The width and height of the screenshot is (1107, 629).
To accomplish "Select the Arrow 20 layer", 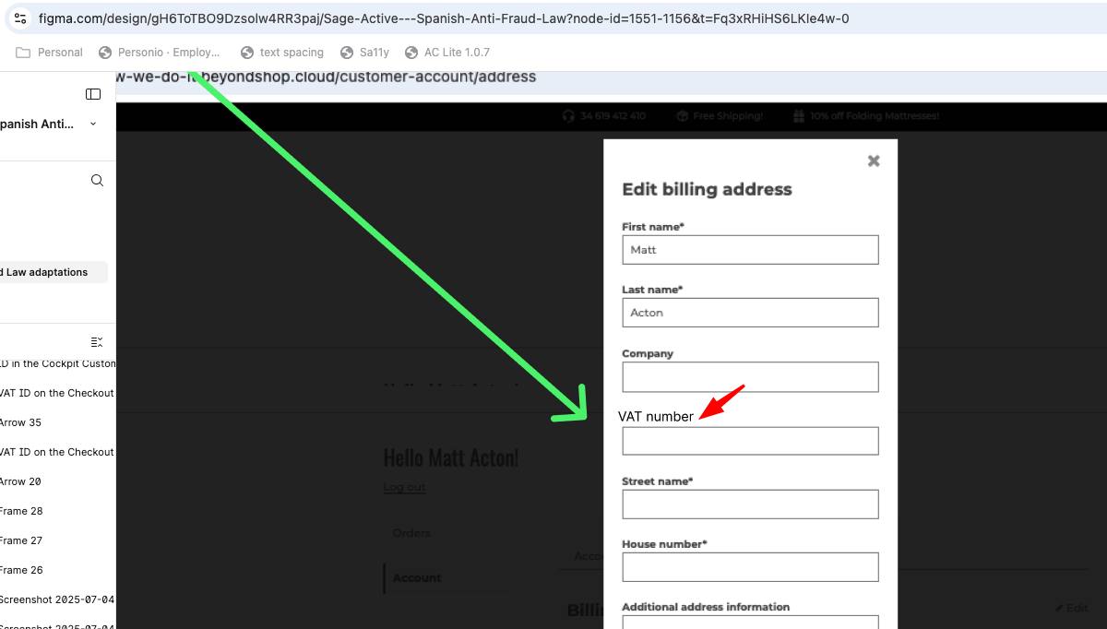I will click(x=20, y=481).
